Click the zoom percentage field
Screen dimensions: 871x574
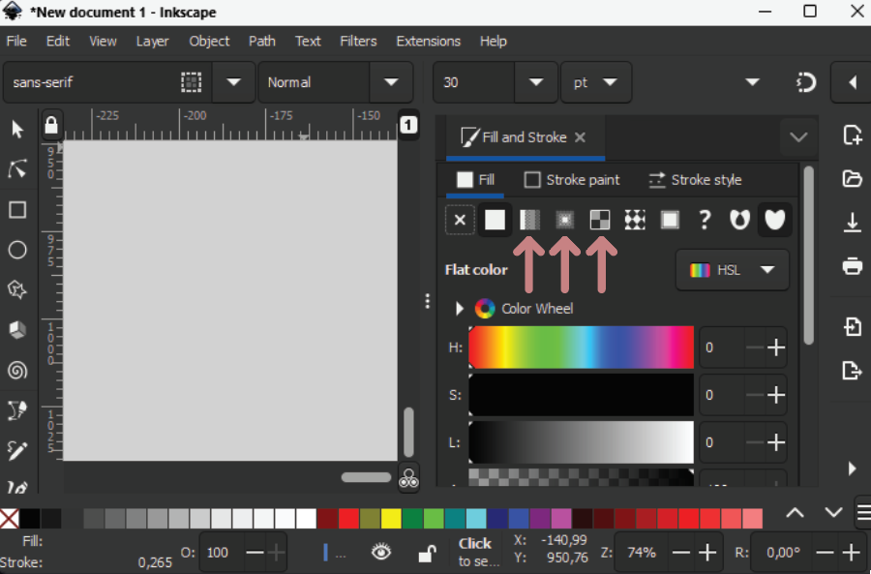coord(641,552)
